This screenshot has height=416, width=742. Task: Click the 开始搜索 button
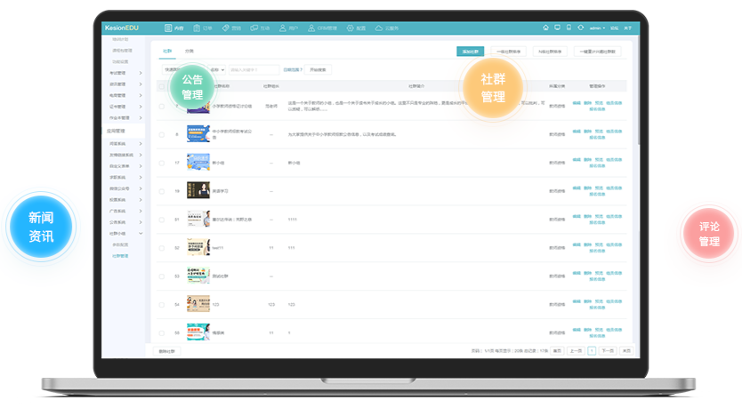click(x=318, y=69)
